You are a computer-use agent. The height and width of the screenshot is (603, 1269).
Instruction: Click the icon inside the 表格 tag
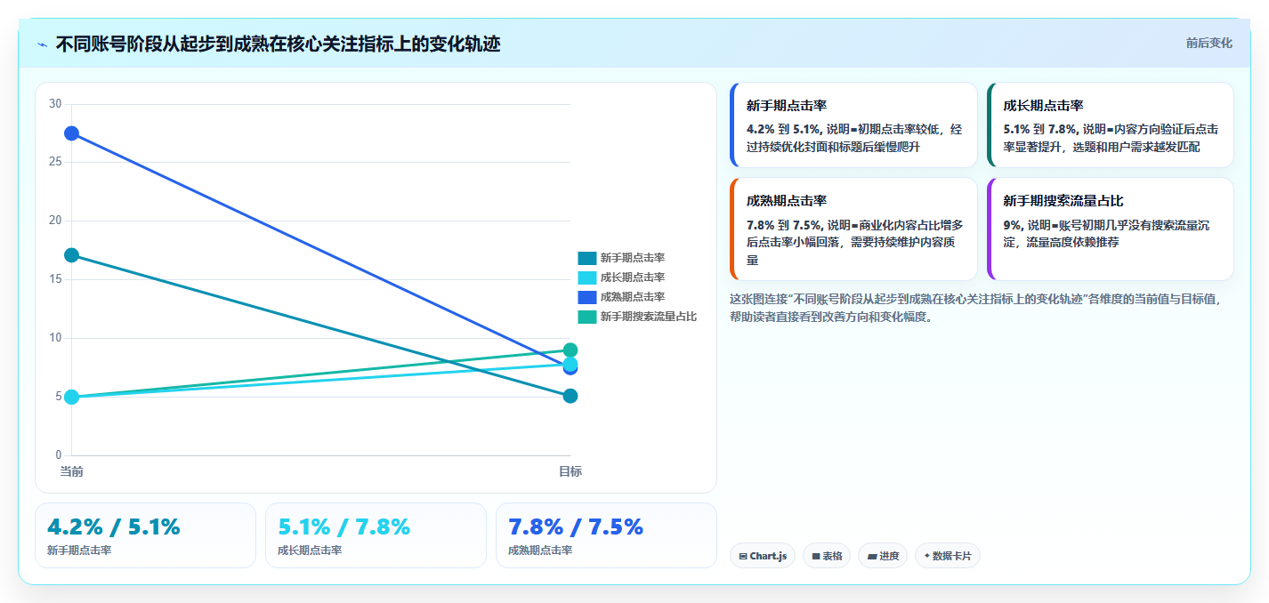(x=816, y=557)
